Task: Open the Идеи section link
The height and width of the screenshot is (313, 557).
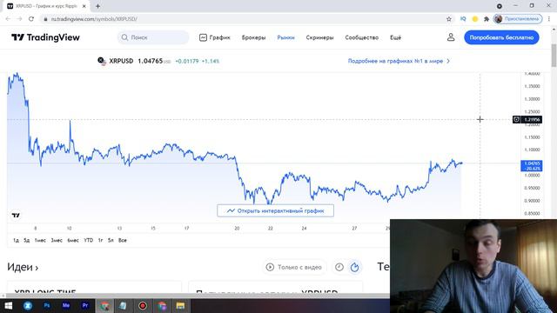Action: (23, 267)
